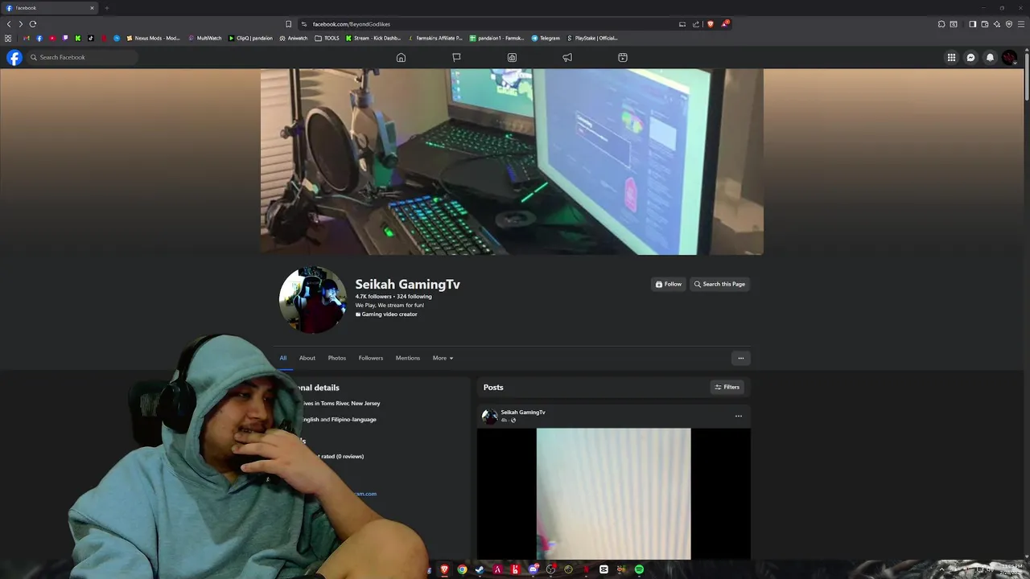This screenshot has height=579, width=1030.
Task: Open Discord from the taskbar
Action: click(533, 569)
